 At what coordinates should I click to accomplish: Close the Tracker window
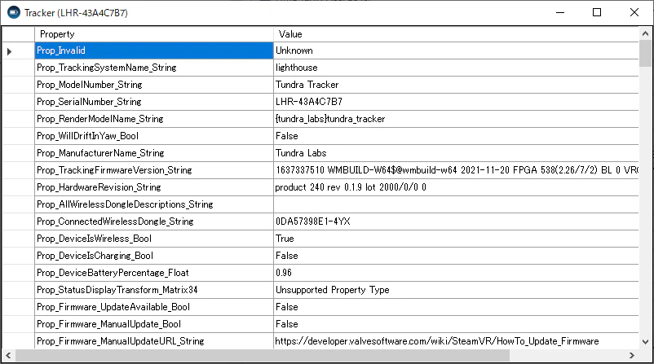point(634,12)
